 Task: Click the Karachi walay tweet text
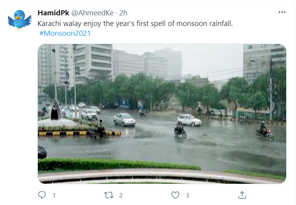[x=135, y=24]
